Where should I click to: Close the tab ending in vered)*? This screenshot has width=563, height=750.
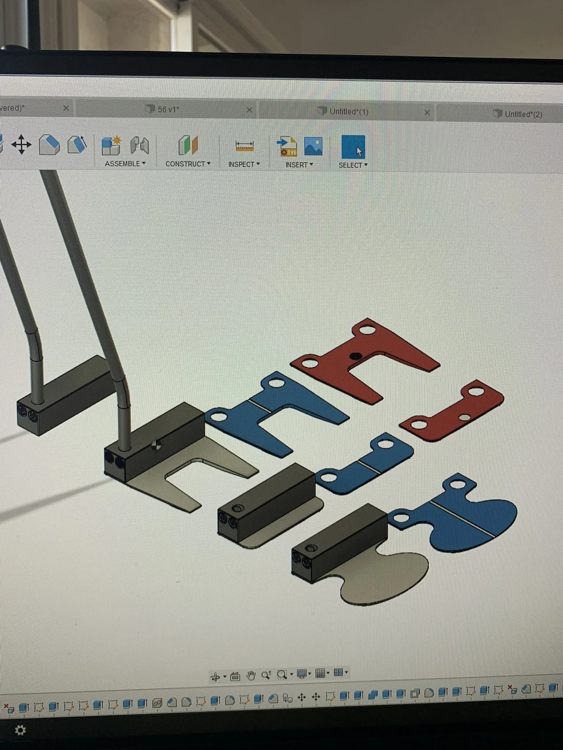[66, 108]
